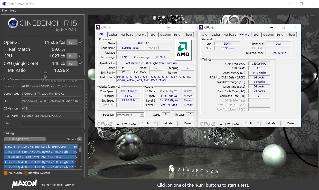Viewport: 319px width, 190px height.
Task: Click Validate in Memory CPU-Z window
Action: [x=270, y=123]
